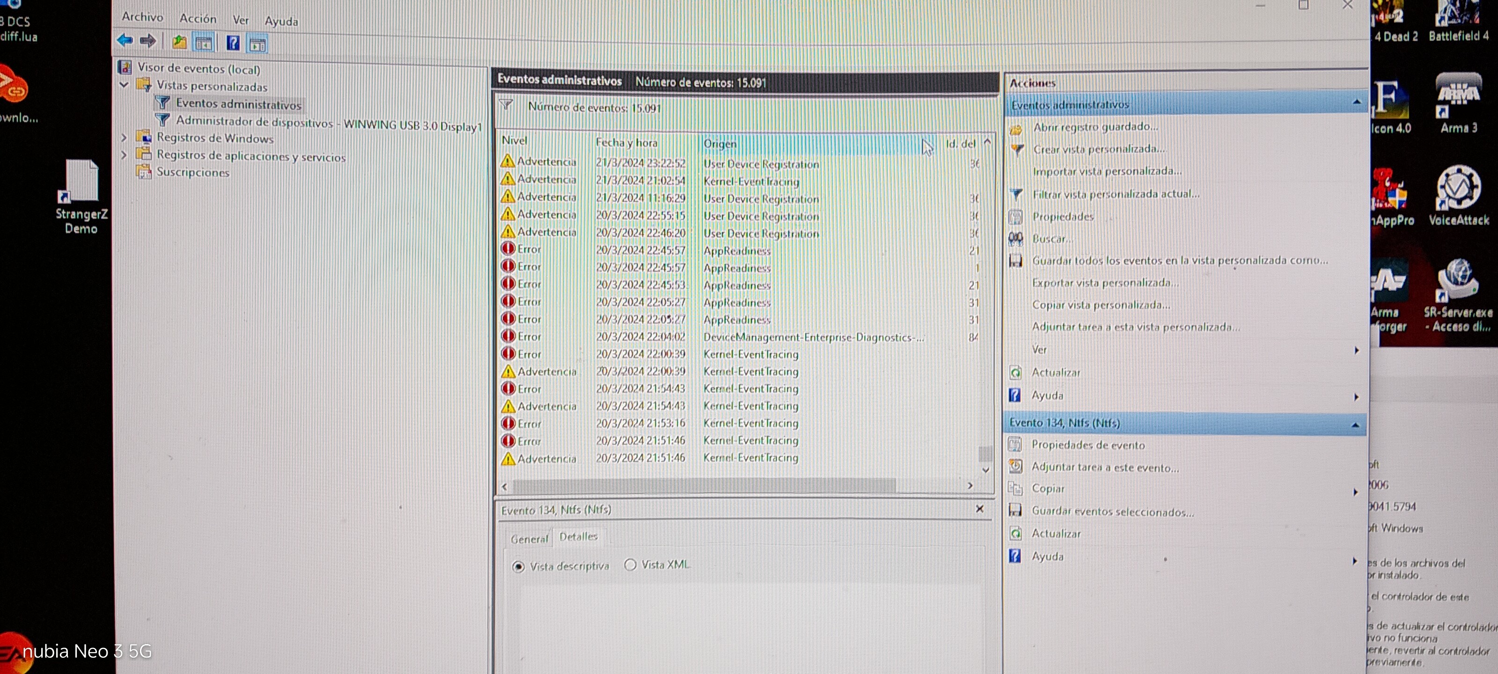Collapse the Evento 134, Ntfs actions section

[x=1355, y=425]
